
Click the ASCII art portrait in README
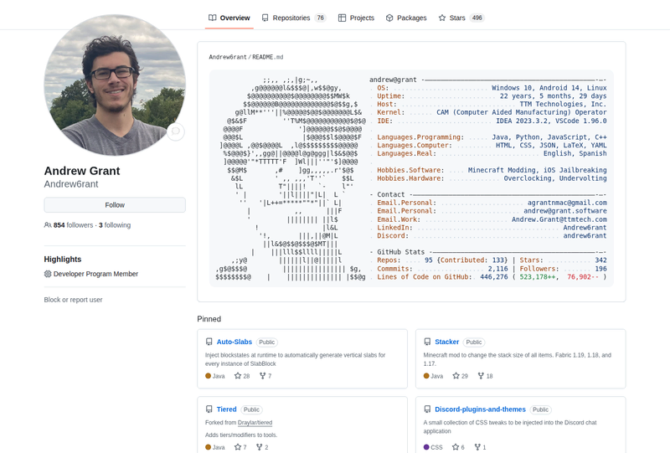[291, 178]
